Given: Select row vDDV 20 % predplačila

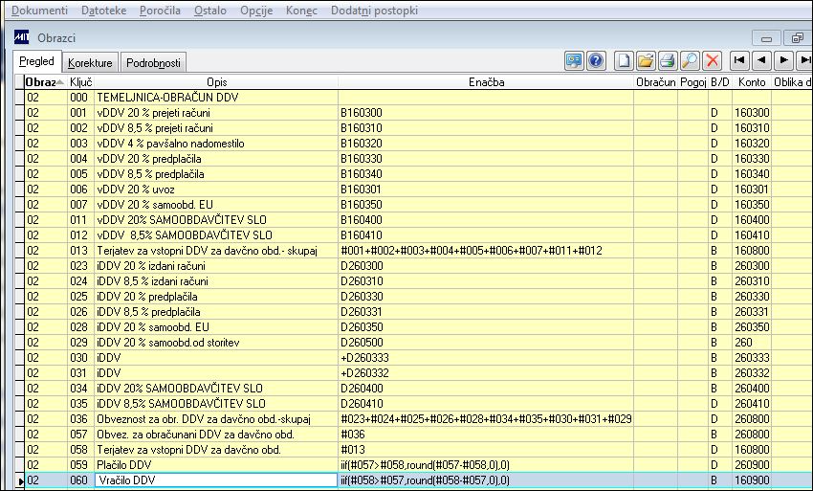Looking at the screenshot, I should pyautogui.click(x=418, y=158).
